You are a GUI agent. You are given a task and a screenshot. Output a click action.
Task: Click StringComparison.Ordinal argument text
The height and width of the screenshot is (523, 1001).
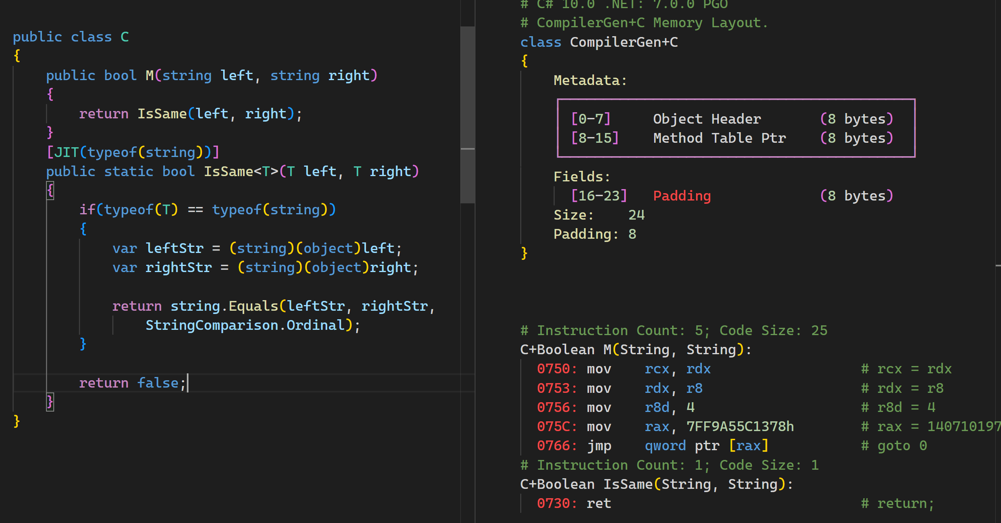pos(245,325)
